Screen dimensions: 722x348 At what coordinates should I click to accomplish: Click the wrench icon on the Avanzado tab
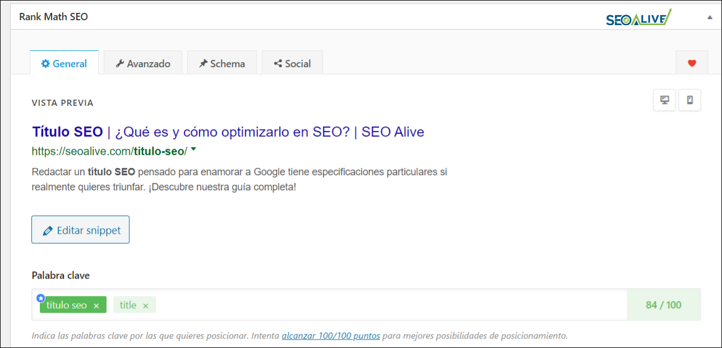coord(121,63)
